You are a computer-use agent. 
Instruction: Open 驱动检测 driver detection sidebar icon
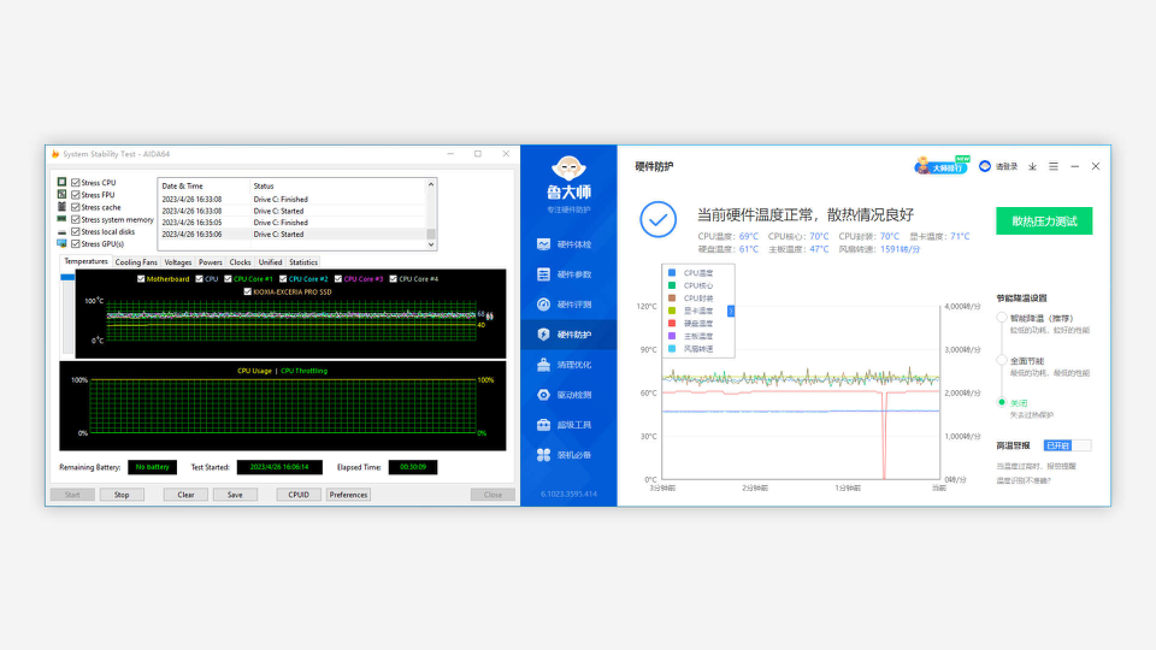(x=544, y=395)
